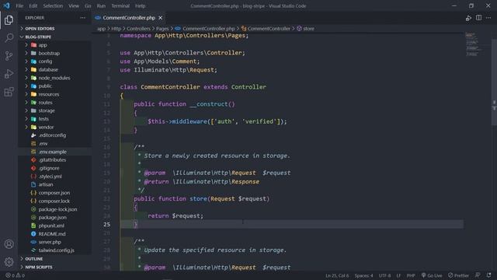This screenshot has width=497, height=280.
Task: Close the CommentController.php tab
Action: tap(161, 18)
